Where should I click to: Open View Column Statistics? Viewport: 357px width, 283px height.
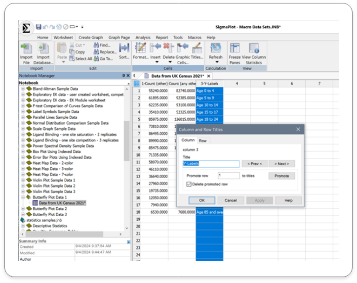pos(254,48)
